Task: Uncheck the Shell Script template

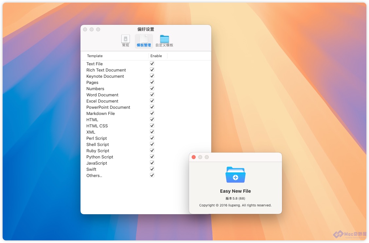Action: [152, 144]
